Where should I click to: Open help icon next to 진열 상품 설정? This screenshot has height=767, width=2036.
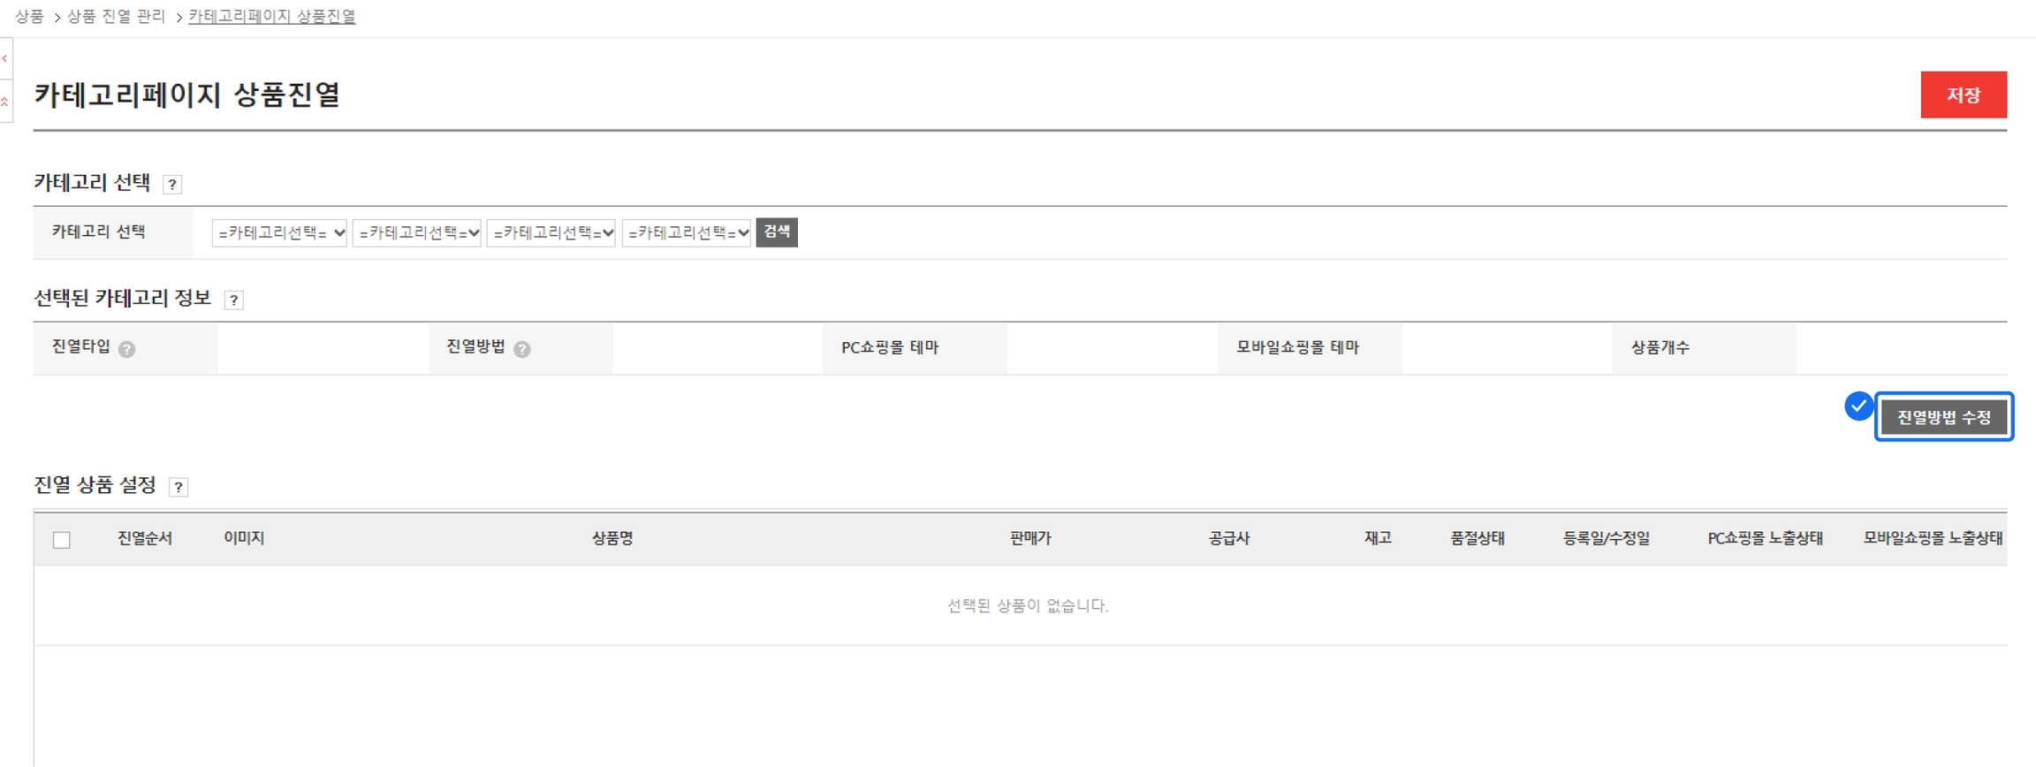[179, 488]
